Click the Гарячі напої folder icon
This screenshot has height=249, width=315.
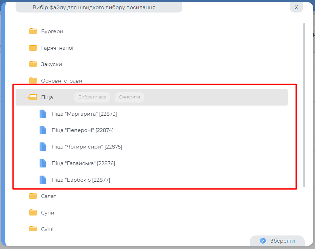point(33,48)
